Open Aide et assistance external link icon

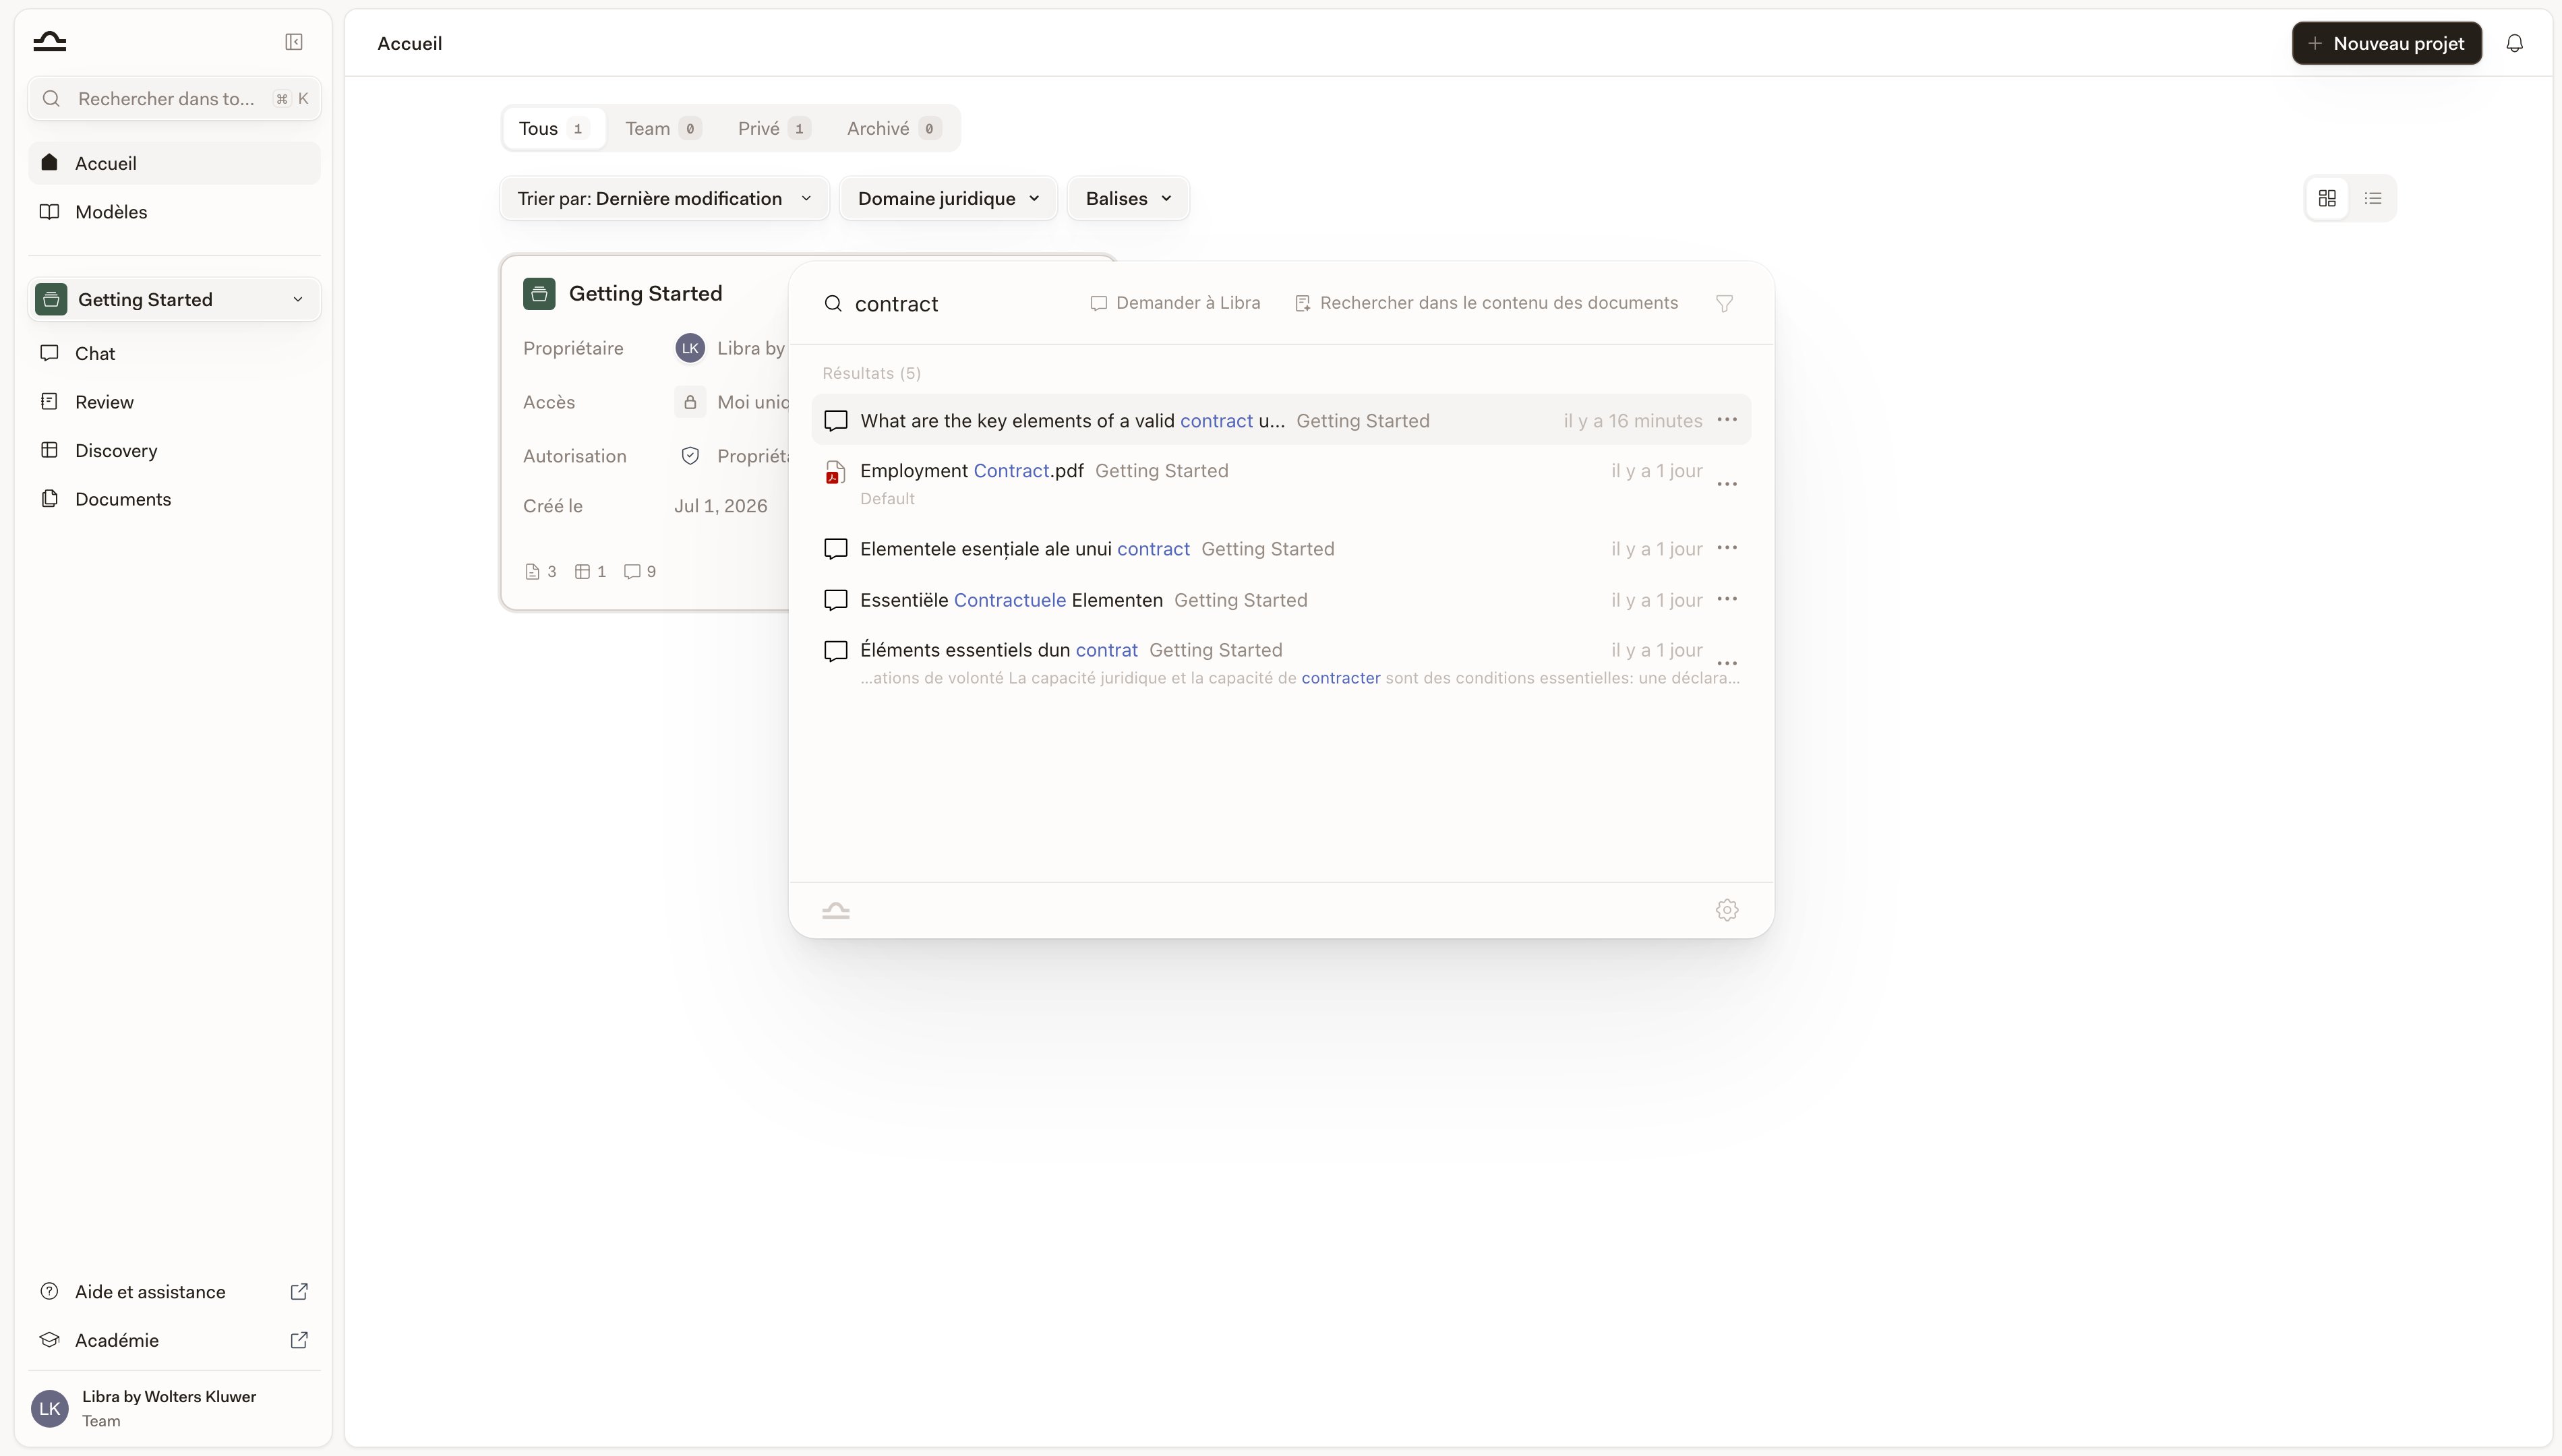(299, 1291)
